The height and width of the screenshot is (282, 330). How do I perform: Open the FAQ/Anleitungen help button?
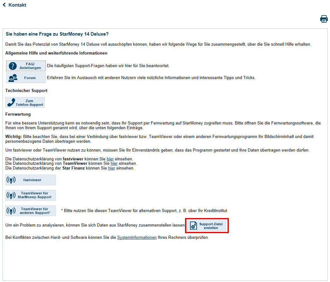(x=26, y=66)
